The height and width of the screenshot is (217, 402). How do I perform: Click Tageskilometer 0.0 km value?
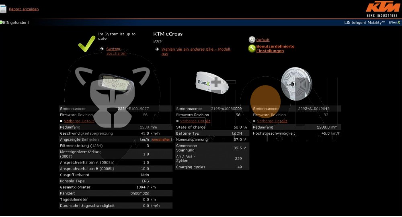(150, 199)
